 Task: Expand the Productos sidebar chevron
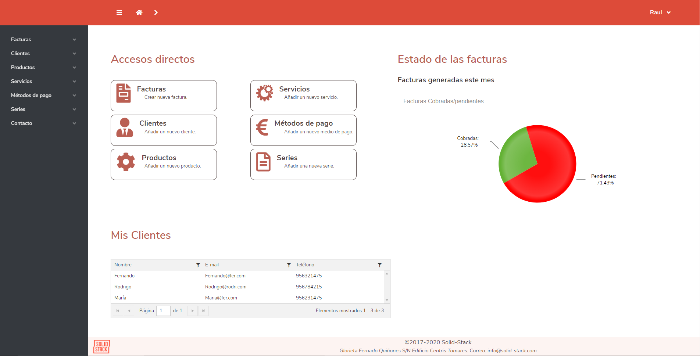(74, 68)
